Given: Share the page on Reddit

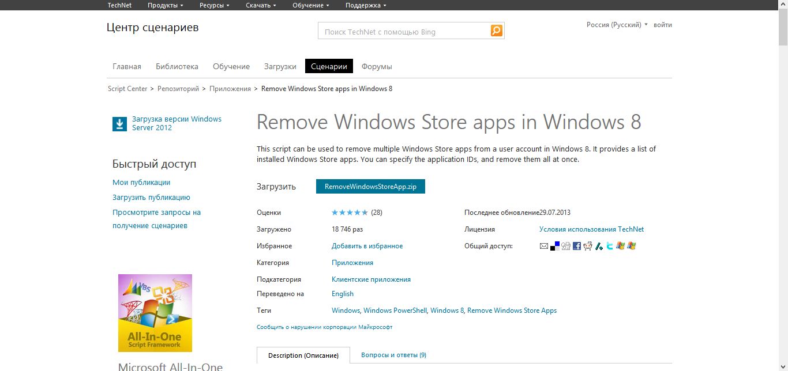Looking at the screenshot, I should point(587,246).
